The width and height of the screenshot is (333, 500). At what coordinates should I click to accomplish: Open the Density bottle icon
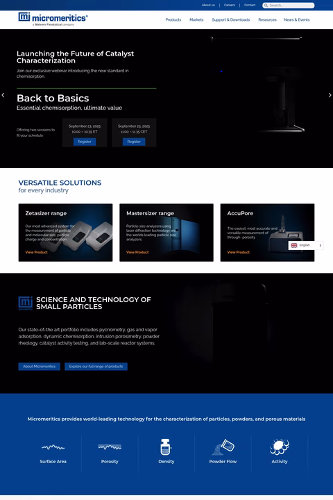coord(165,447)
